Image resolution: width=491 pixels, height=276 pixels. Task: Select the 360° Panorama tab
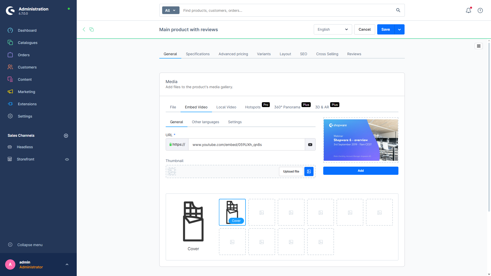[287, 107]
